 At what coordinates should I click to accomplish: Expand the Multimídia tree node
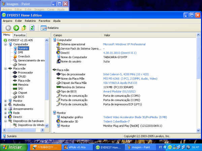5,105
